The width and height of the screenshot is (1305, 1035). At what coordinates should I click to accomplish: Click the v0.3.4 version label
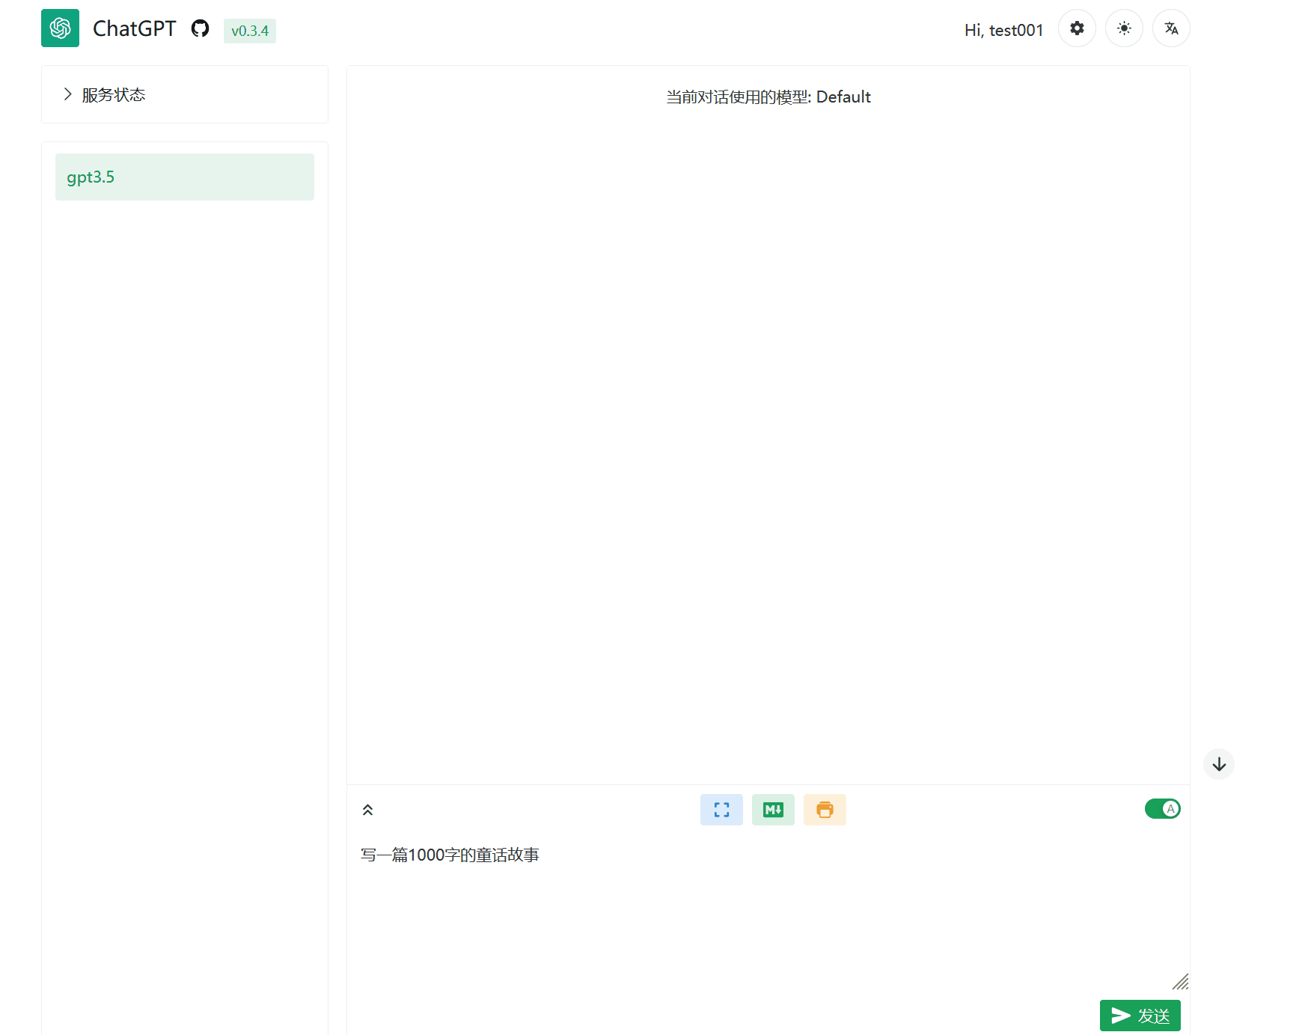tap(250, 31)
